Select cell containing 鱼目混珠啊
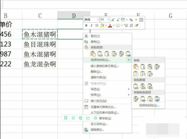Screen dimensions: 187x139 40,44
